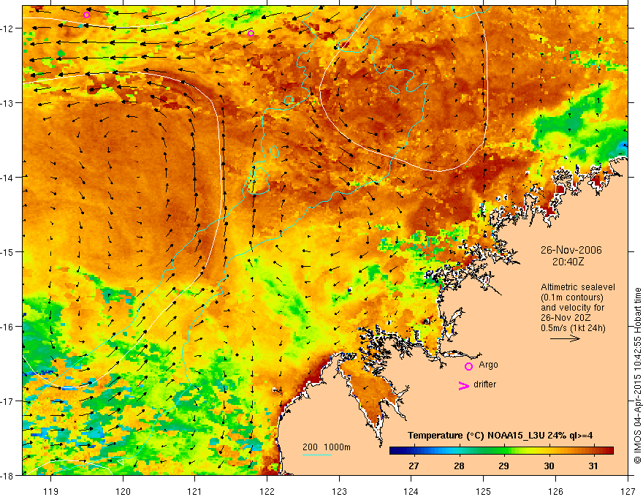Click longitude axis label 126

[x=555, y=491]
